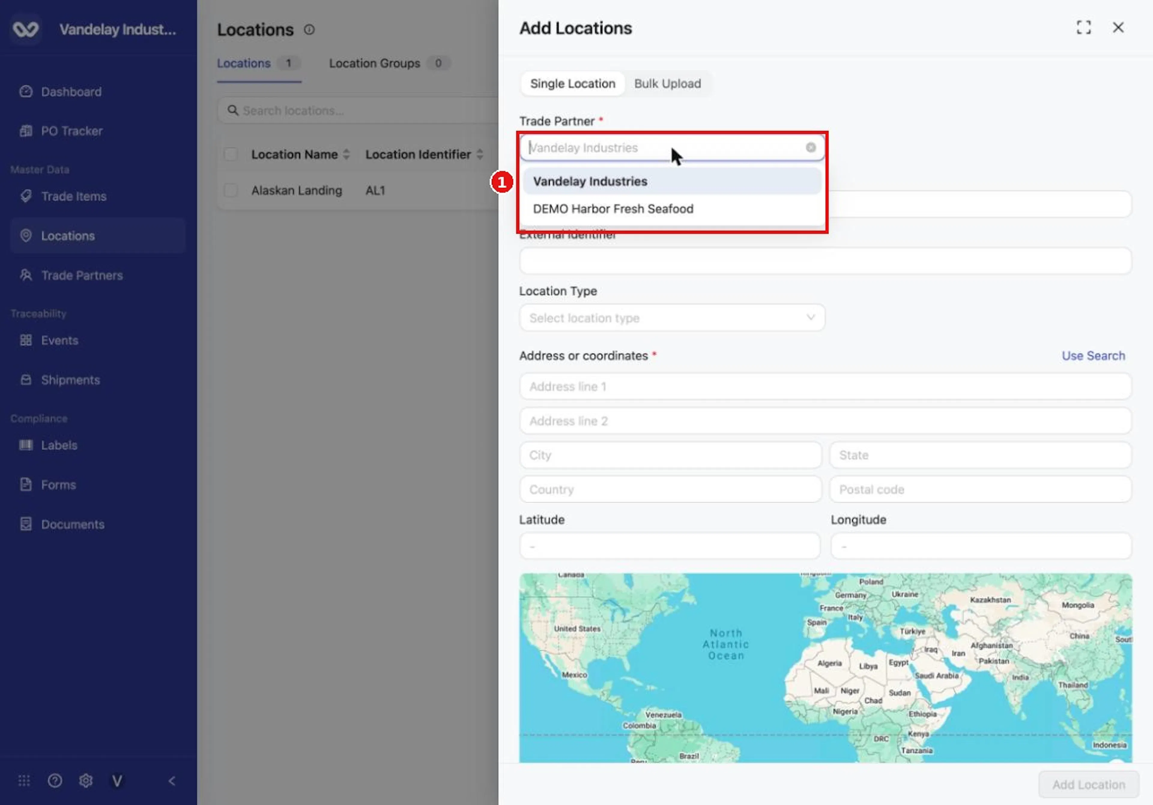
Task: Open the Location Groups tab
Action: coord(390,64)
